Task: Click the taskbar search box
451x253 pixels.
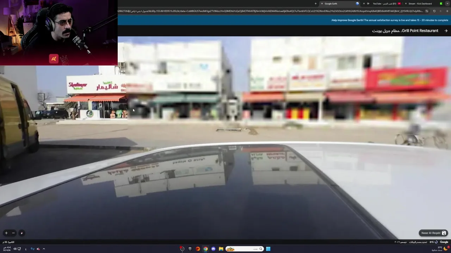Action: pos(245,249)
